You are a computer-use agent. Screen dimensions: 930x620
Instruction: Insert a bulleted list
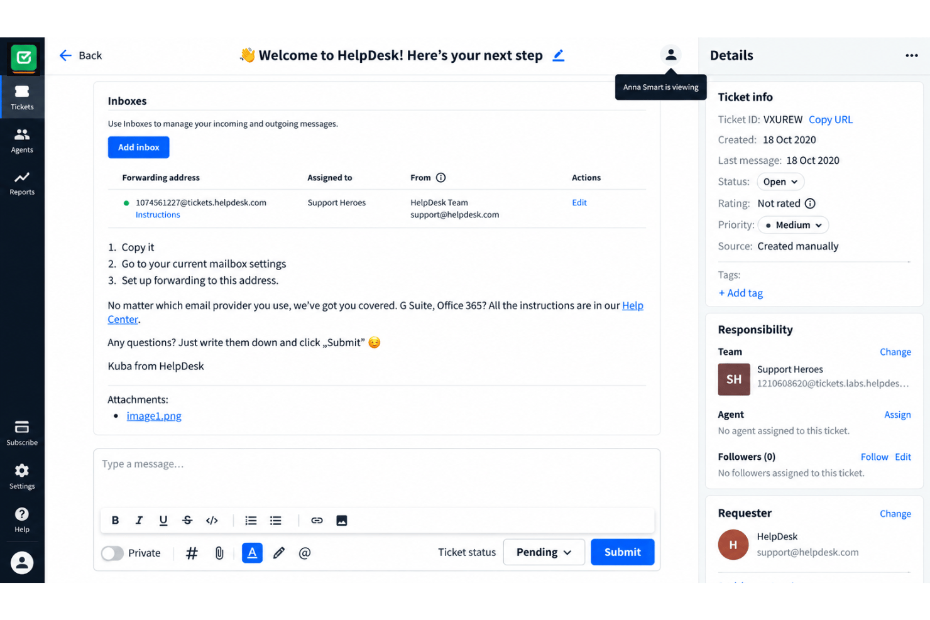coord(275,520)
